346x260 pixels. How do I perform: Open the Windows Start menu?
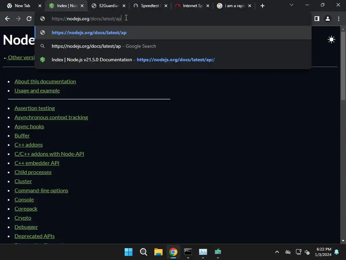coord(128,252)
